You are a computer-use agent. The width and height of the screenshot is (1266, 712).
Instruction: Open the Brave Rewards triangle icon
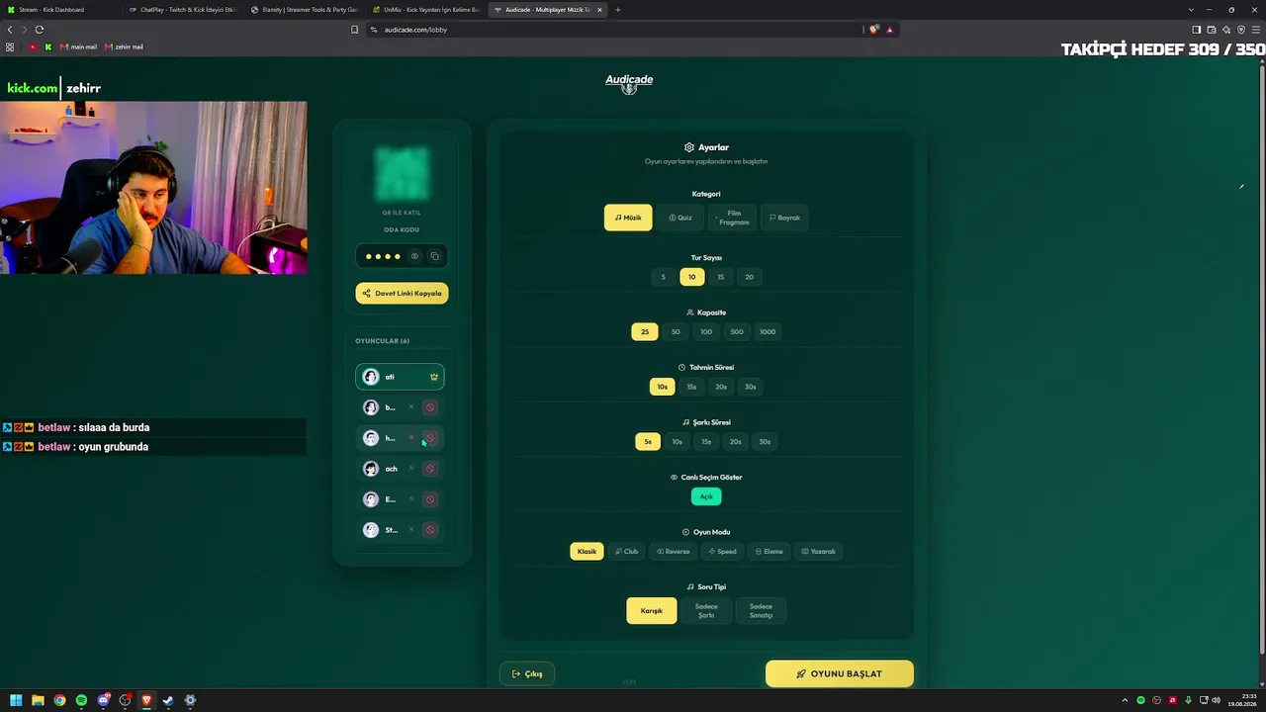pos(889,30)
